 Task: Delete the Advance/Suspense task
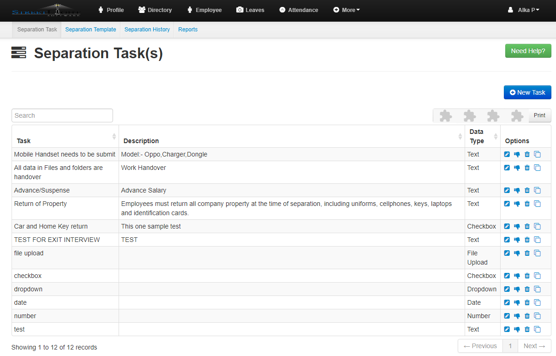527,191
